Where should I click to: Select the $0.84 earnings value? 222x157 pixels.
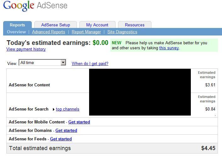click(210, 109)
